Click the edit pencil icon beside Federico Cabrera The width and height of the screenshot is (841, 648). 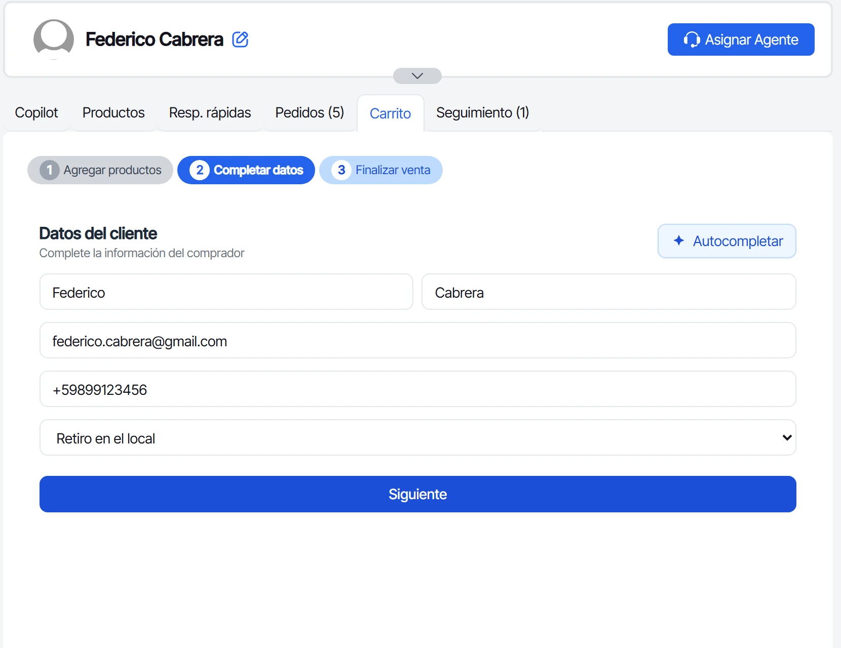click(240, 39)
